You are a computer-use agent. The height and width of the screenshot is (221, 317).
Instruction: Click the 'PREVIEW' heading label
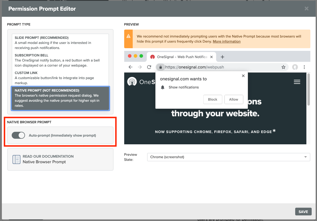coord(131,24)
